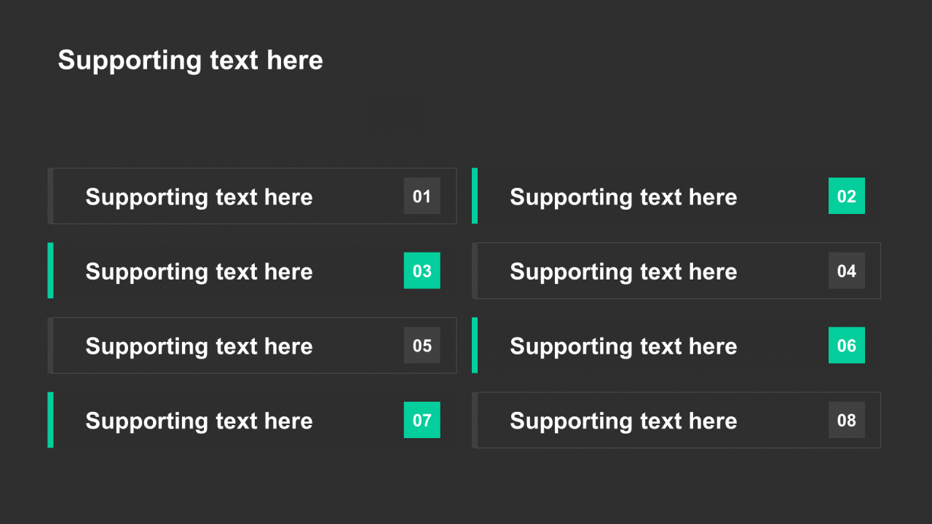Select the text in row 07

(199, 421)
